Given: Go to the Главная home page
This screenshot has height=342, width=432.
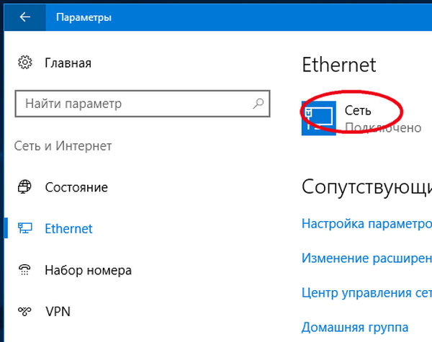Looking at the screenshot, I should click(x=68, y=63).
